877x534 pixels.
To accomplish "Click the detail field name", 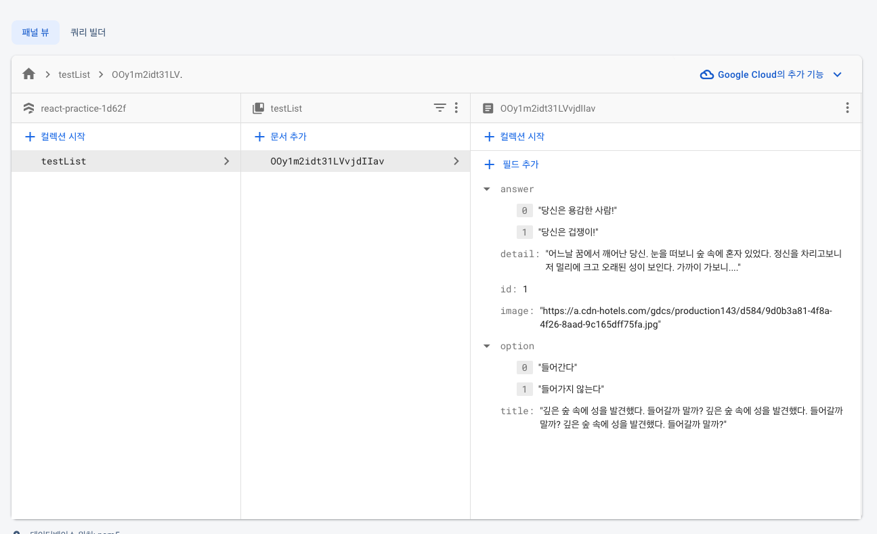I will (x=519, y=254).
